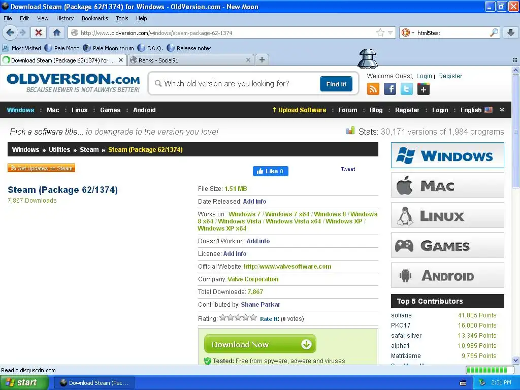Image resolution: width=520 pixels, height=390 pixels.
Task: Click the Linux penguin sidebar banner
Action: point(447,215)
